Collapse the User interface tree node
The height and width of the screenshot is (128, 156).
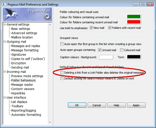[x=5, y=98]
